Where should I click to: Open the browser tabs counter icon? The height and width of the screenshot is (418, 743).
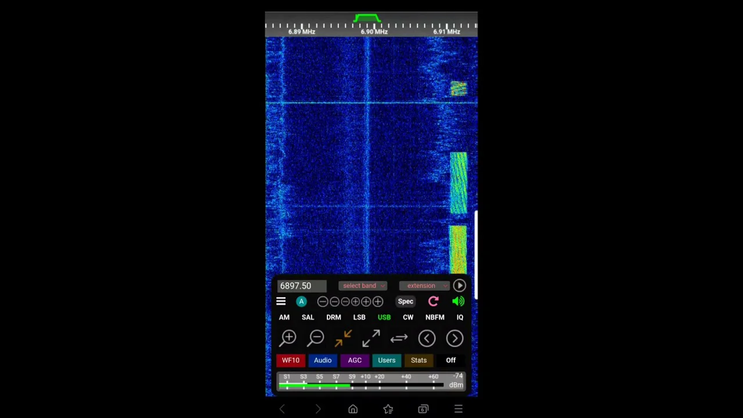coord(423,409)
